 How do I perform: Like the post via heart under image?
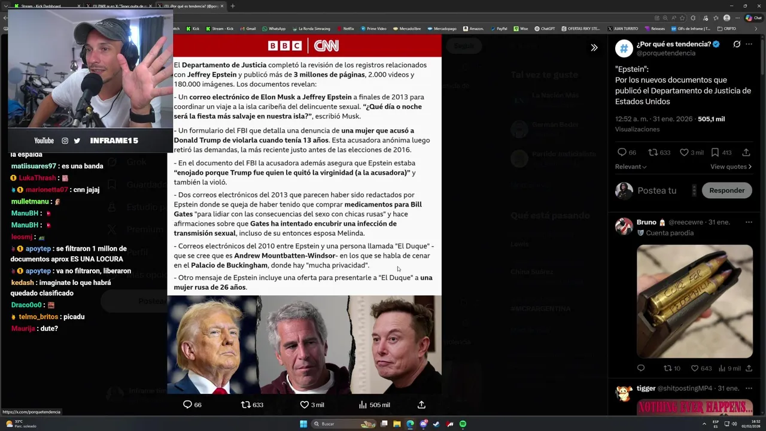coord(304,405)
